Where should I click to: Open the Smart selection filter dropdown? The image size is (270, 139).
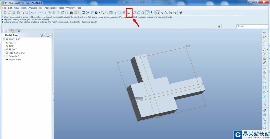point(252,26)
